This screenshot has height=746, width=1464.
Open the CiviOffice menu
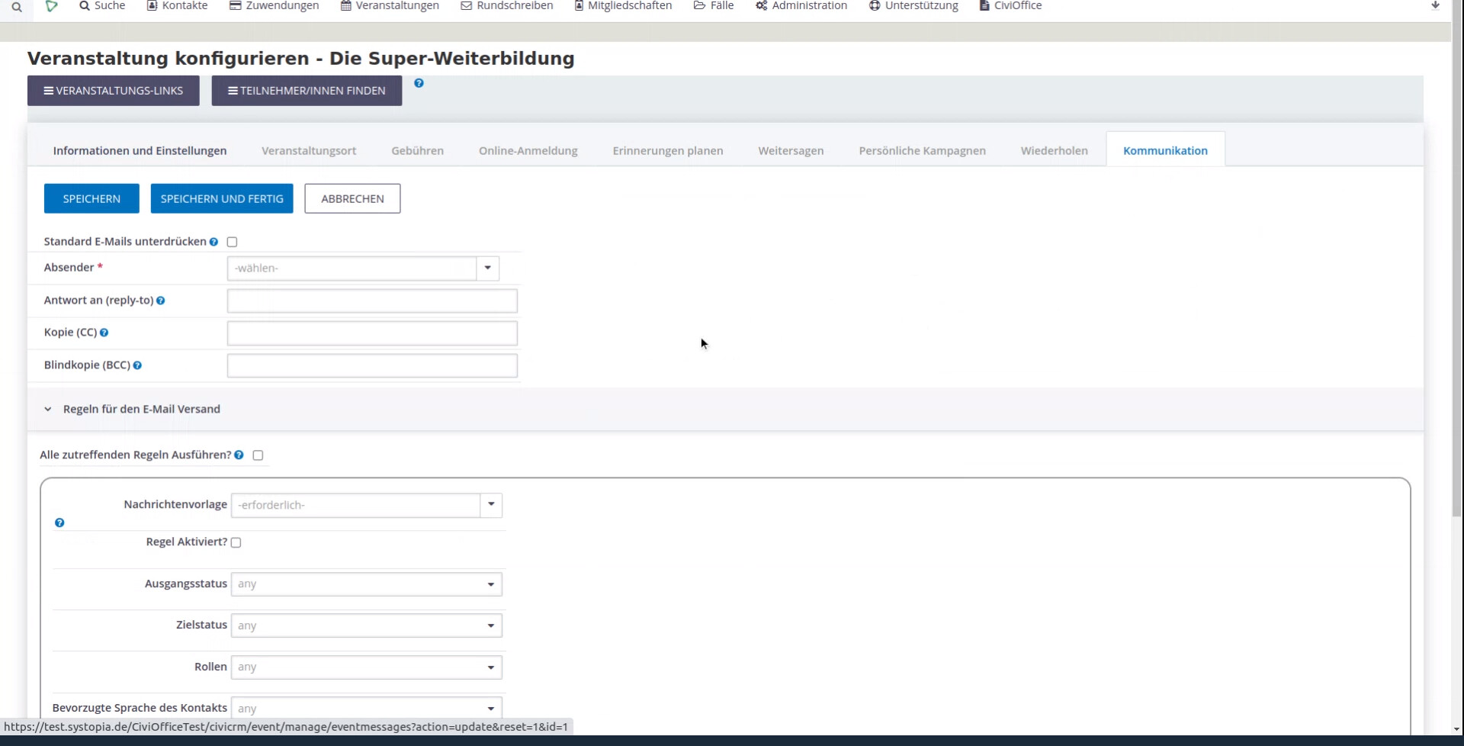click(x=1010, y=6)
